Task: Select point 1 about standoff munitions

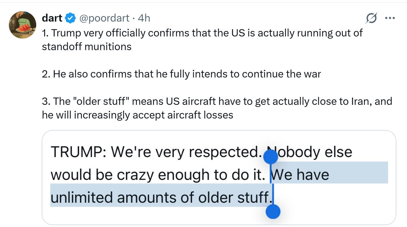Action: [202, 40]
